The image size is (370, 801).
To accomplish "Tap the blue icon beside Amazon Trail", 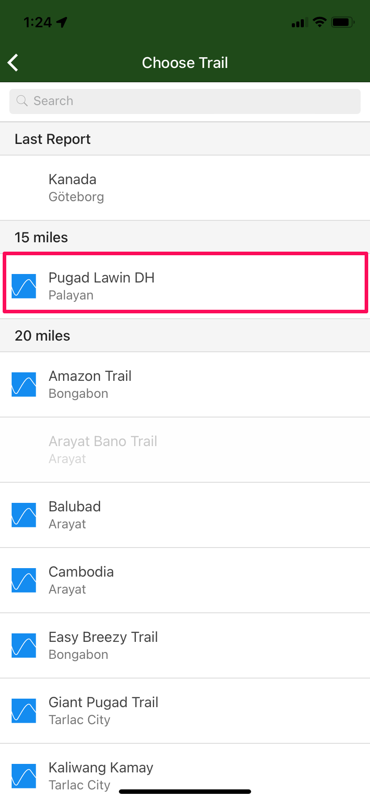I will click(24, 384).
